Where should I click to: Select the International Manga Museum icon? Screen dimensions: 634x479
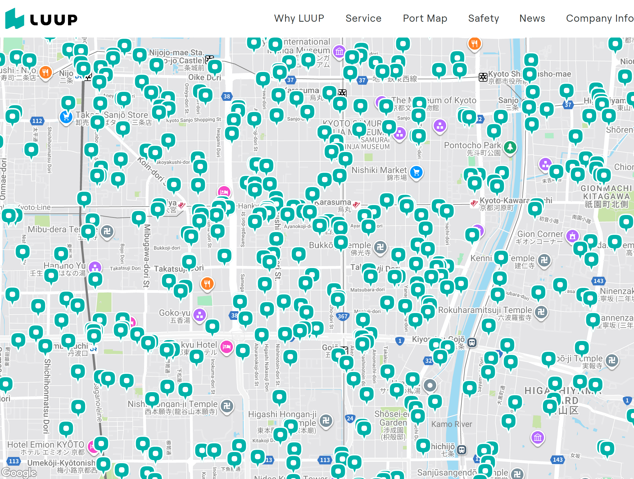339,51
